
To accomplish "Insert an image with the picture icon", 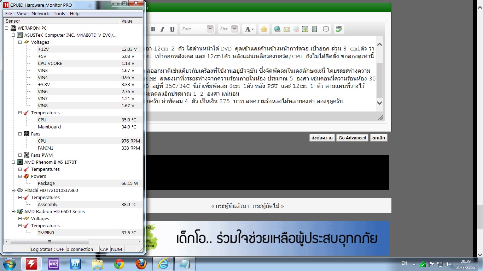I will tap(305, 29).
